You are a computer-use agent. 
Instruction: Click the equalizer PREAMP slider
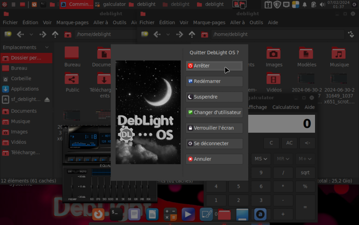point(73,186)
